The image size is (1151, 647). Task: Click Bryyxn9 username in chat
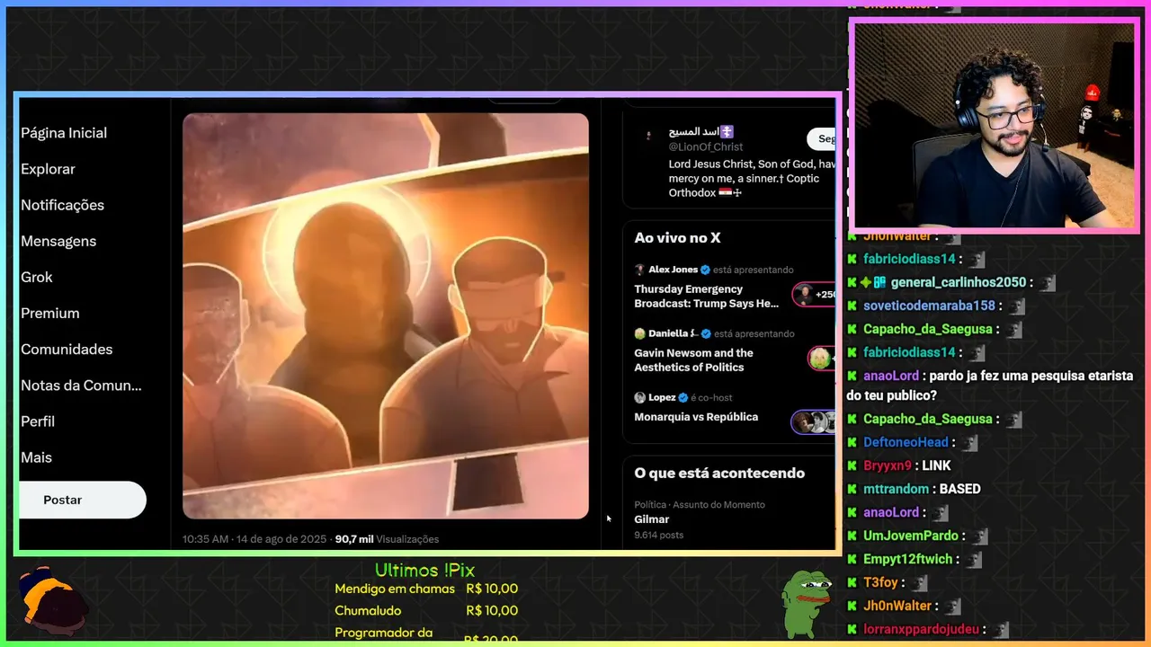point(888,465)
